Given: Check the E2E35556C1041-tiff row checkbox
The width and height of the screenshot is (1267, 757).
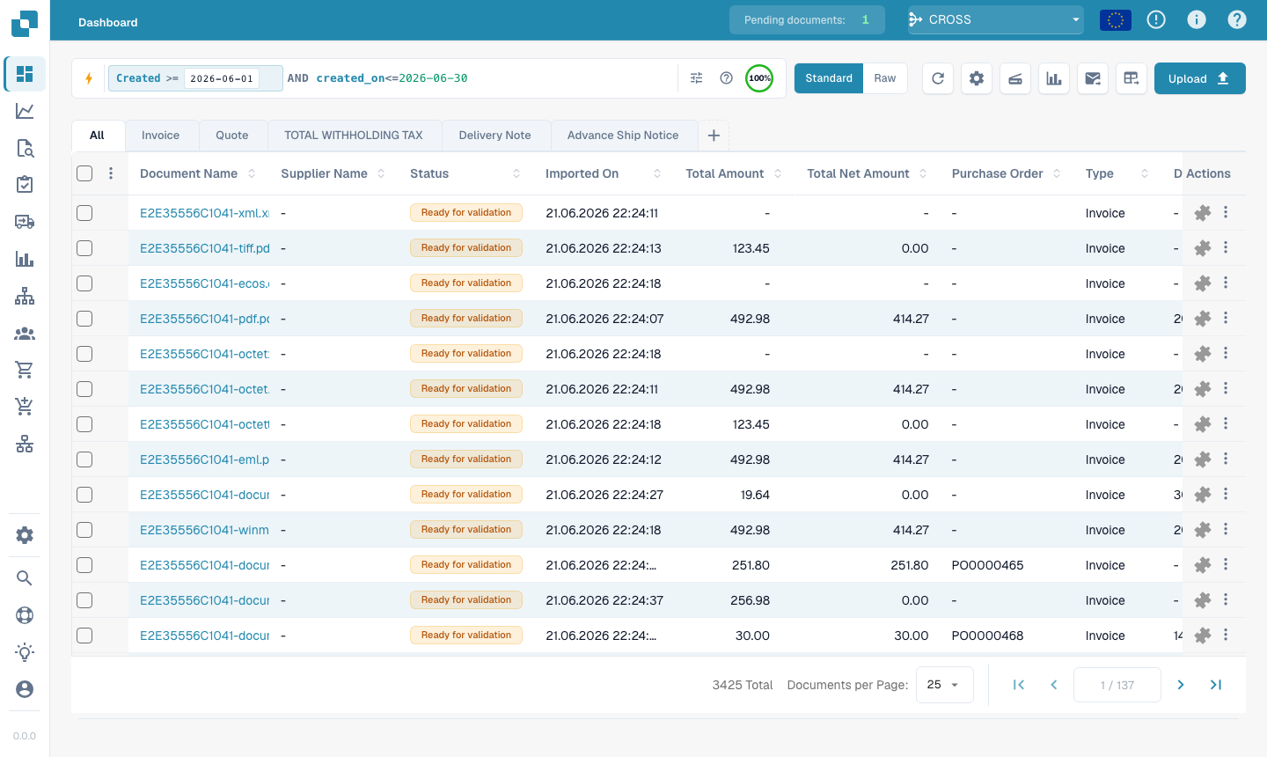Looking at the screenshot, I should pos(84,248).
